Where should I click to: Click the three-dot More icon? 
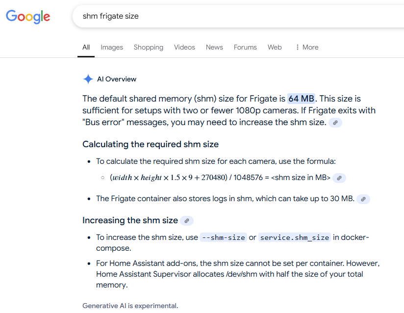297,47
